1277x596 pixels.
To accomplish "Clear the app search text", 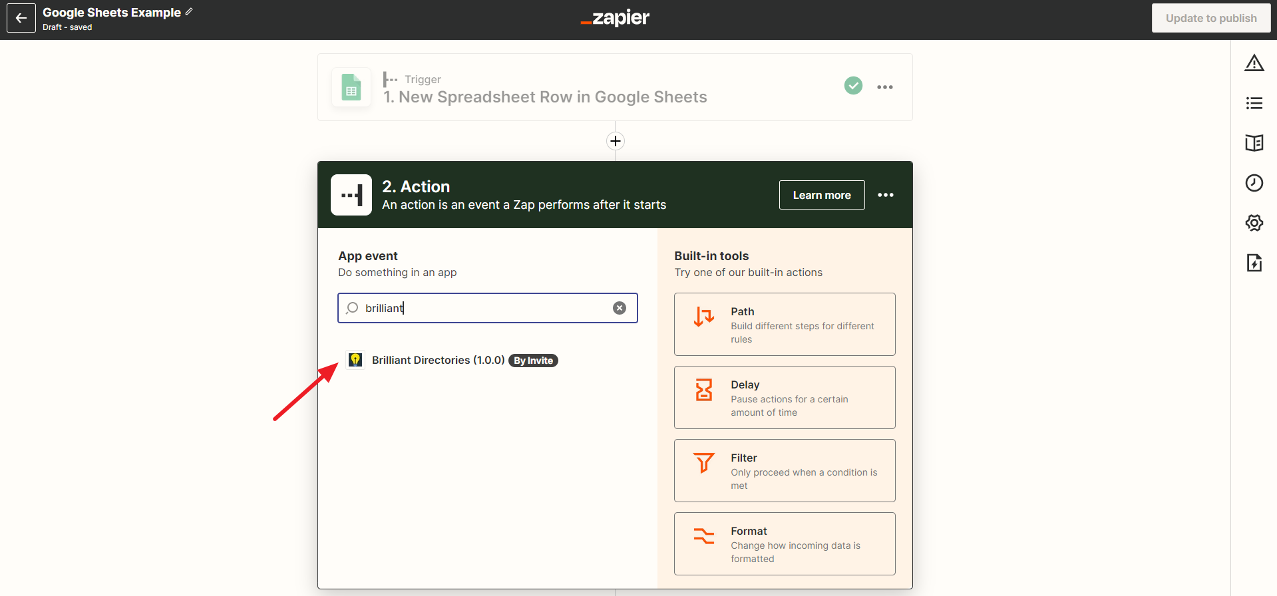I will point(620,308).
